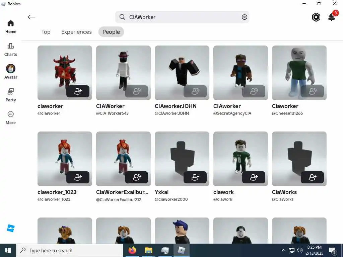
Task: Open @SecretAgencyCIA avatar thumbnail
Action: click(x=241, y=73)
